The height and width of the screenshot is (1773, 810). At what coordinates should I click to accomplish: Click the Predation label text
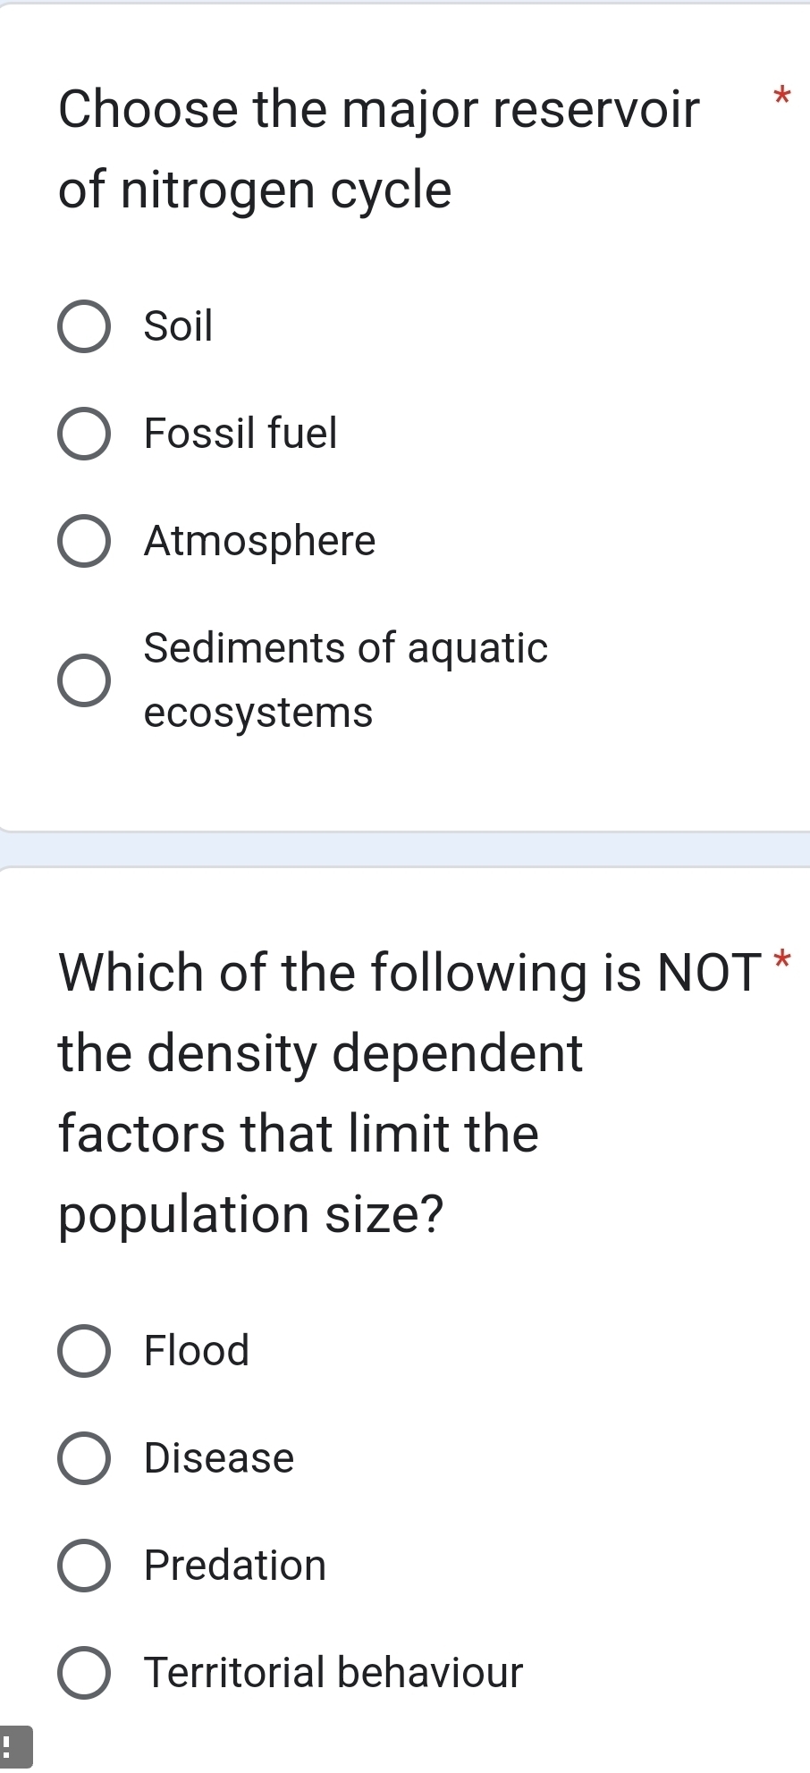point(234,1566)
